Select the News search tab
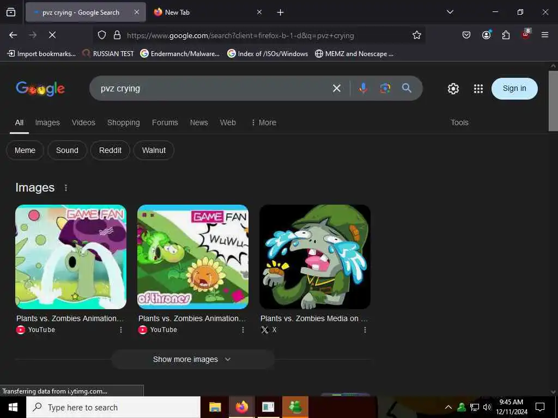This screenshot has height=418, width=558. (199, 122)
